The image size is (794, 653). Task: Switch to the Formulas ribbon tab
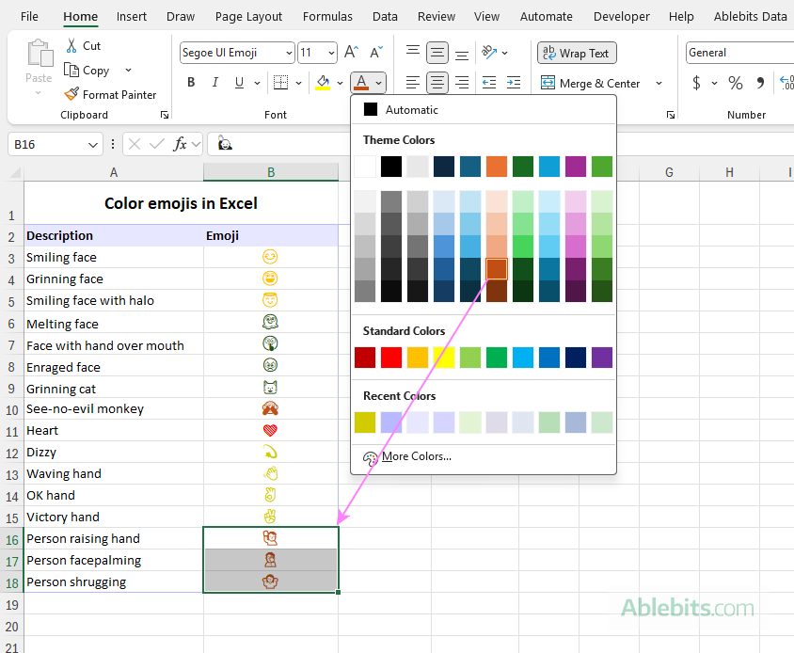327,16
